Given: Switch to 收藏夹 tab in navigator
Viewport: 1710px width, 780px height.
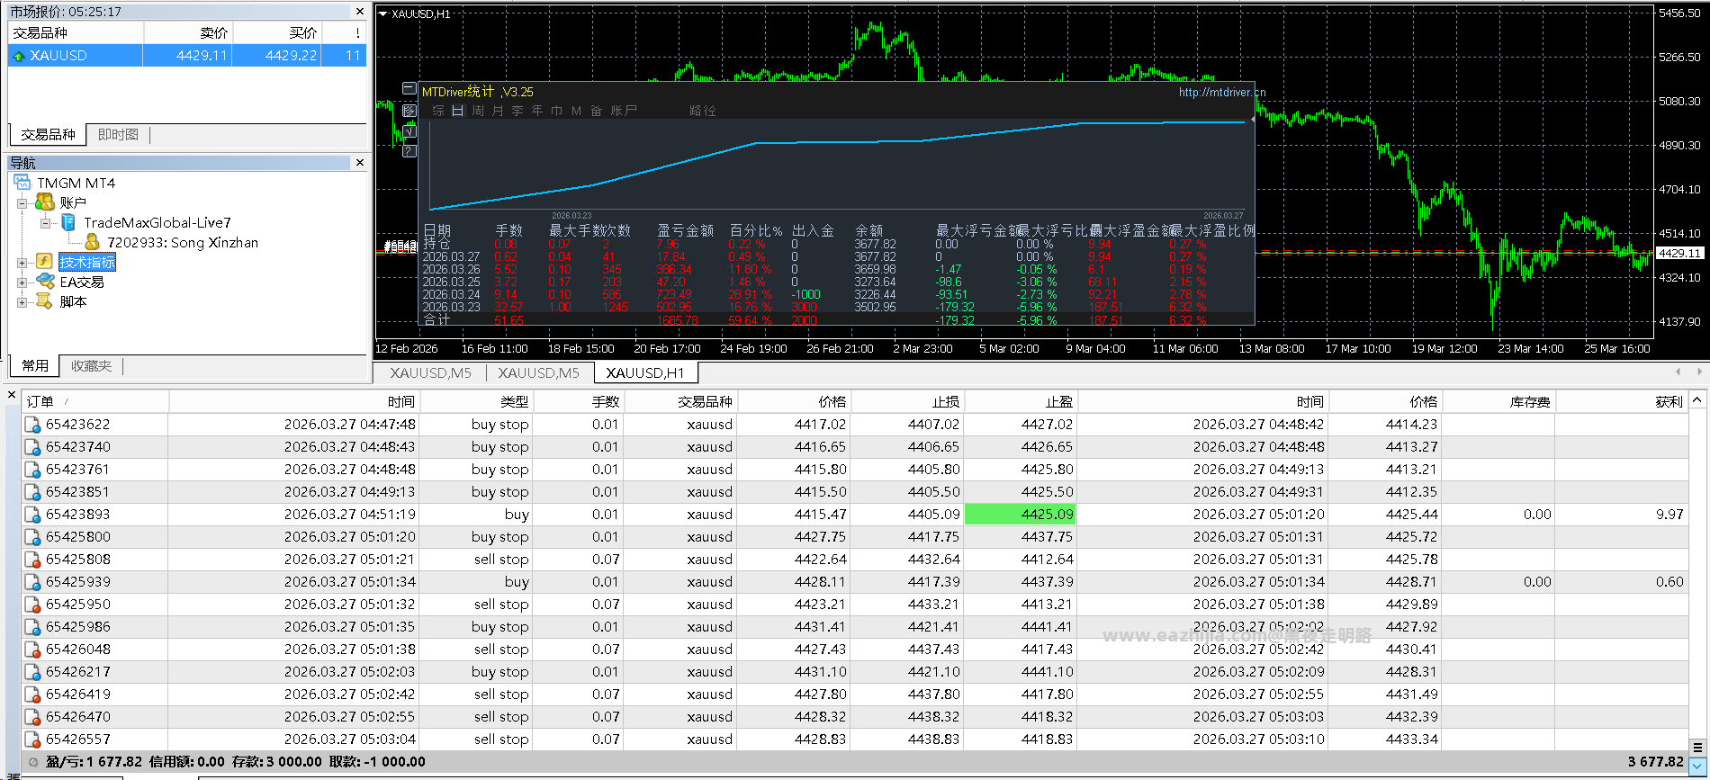Looking at the screenshot, I should click(x=91, y=365).
